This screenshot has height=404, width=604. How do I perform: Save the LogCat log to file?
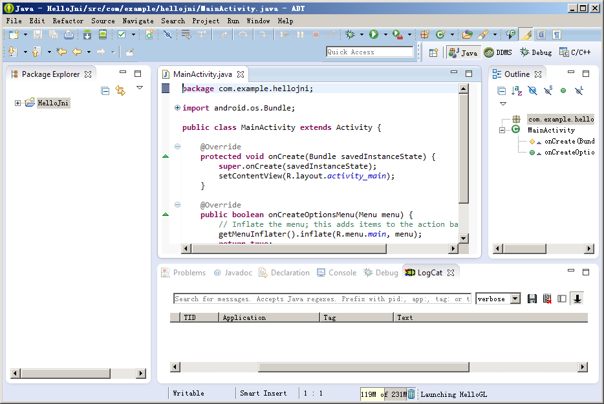coord(532,299)
